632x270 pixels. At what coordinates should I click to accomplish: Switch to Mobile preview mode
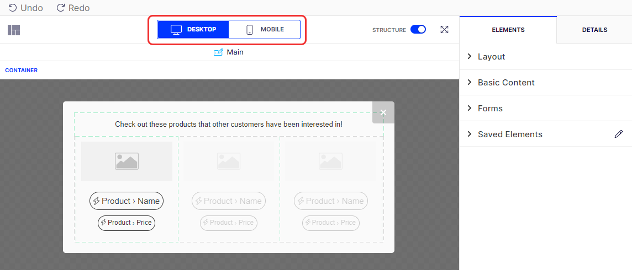pyautogui.click(x=265, y=29)
